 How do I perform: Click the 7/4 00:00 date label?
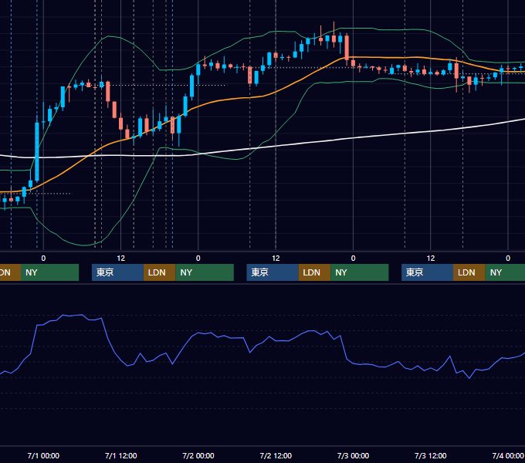point(508,455)
